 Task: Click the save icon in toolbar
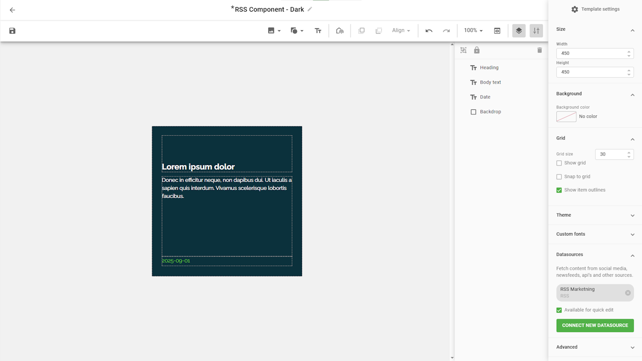13,31
